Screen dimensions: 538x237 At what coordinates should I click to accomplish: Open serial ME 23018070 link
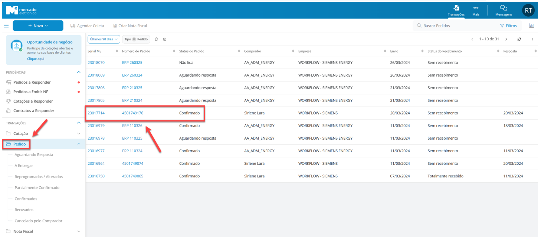[x=96, y=63]
